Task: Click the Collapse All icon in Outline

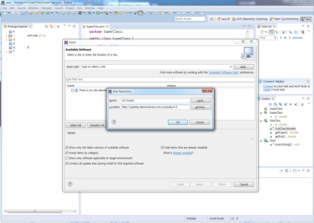Action: click(x=270, y=104)
